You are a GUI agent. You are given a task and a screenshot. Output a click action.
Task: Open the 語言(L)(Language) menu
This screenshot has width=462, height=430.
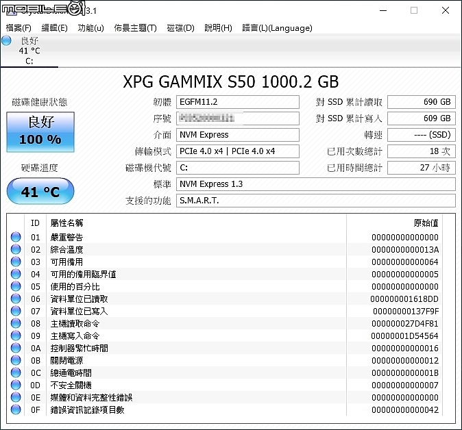point(277,28)
